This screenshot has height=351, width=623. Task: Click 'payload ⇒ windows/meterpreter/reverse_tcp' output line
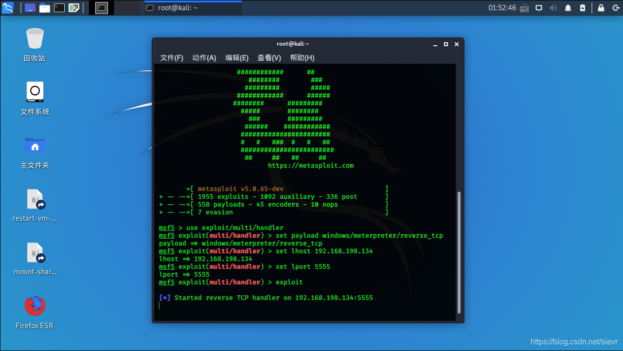pos(240,244)
